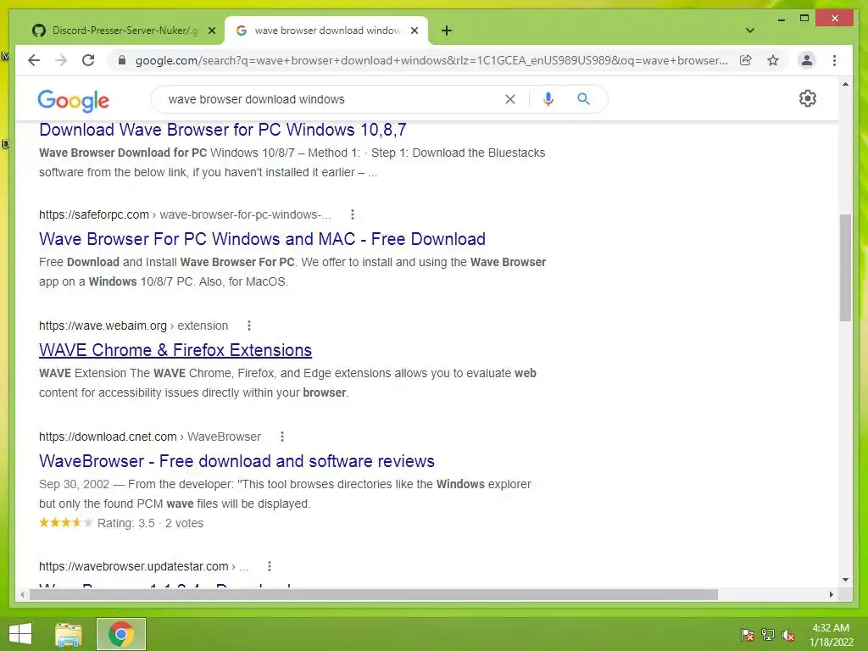Open Google quick settings gear
The width and height of the screenshot is (868, 651).
click(808, 98)
